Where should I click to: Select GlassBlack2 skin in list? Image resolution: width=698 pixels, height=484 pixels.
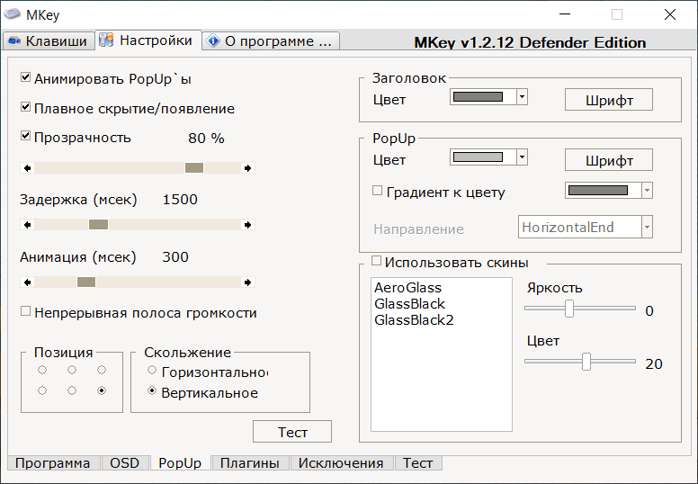414,319
